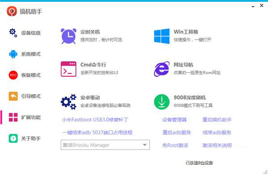This screenshot has width=268, height=175.
Task: Click 一键结束adb 5037端口占用进程 link
Action: [97, 133]
